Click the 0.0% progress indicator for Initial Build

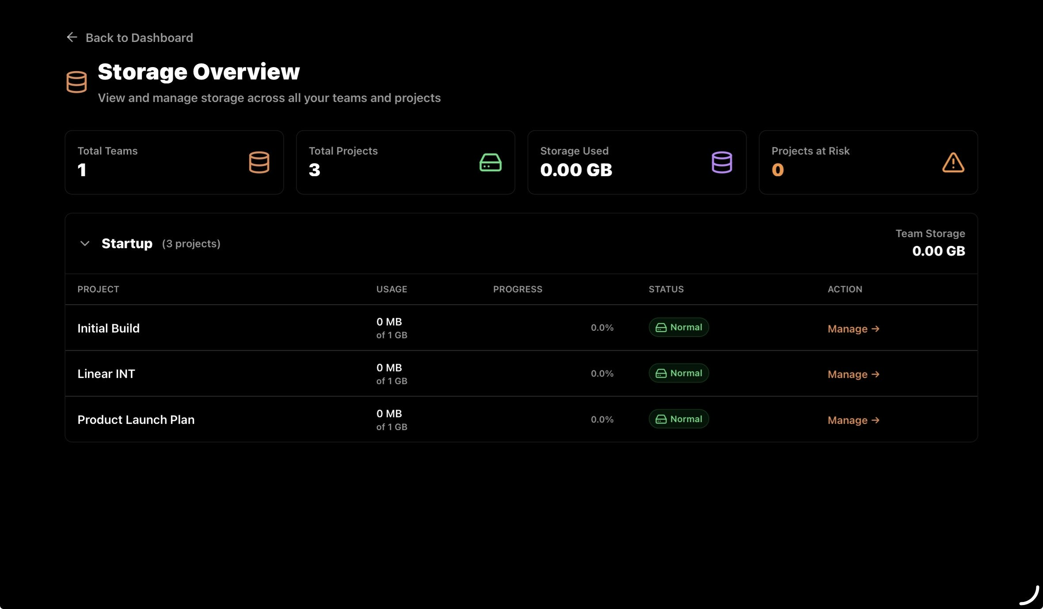coord(602,328)
